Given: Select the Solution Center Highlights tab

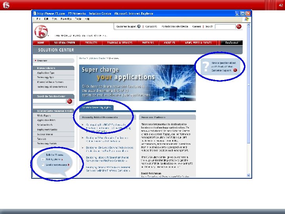Looking at the screenshot, I should 96,107.
